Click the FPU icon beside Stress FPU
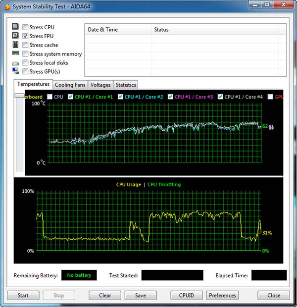Screen dimensions: 297x307 click(x=15, y=36)
